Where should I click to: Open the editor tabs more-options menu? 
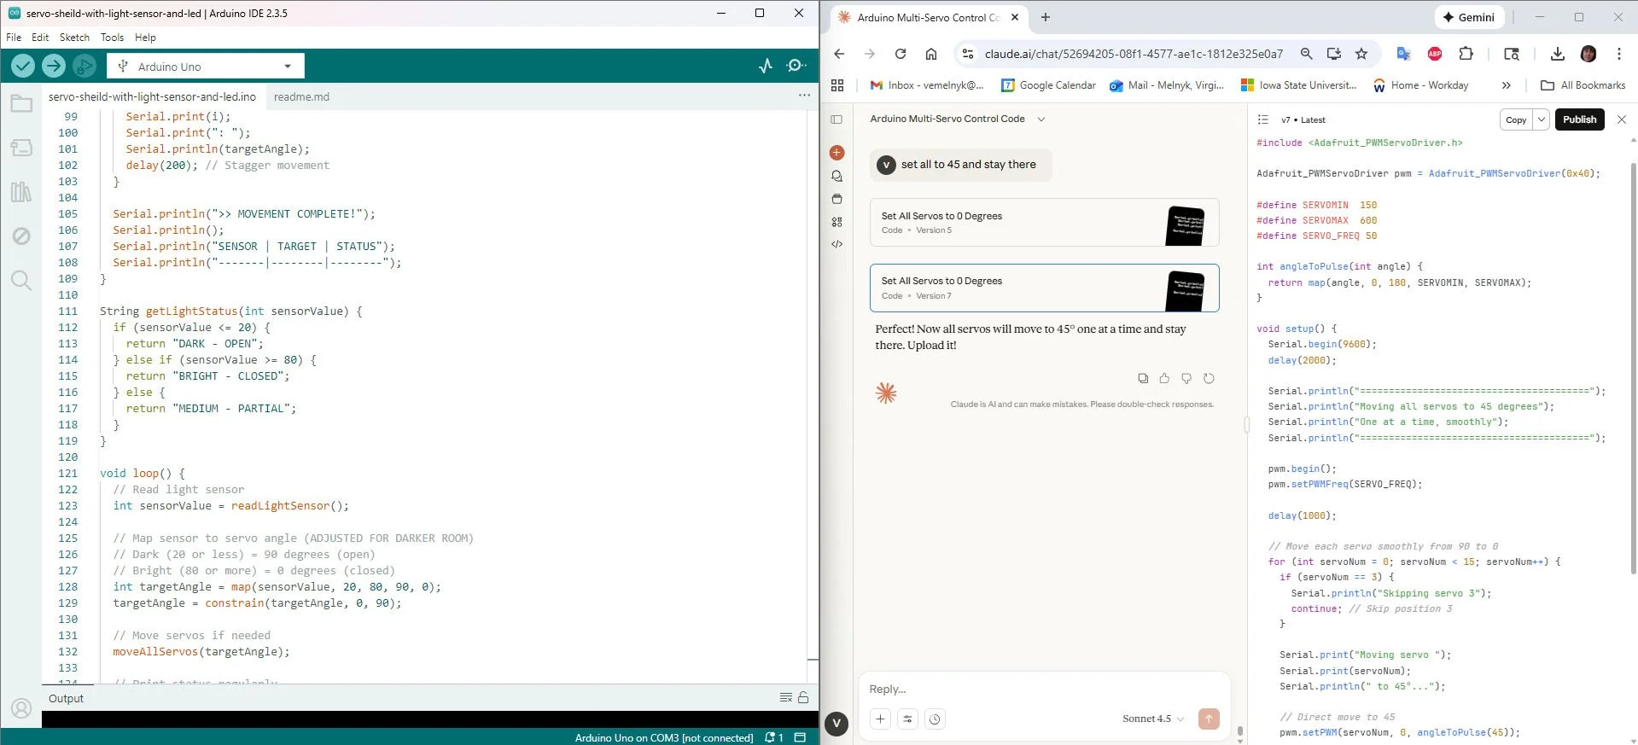click(804, 96)
